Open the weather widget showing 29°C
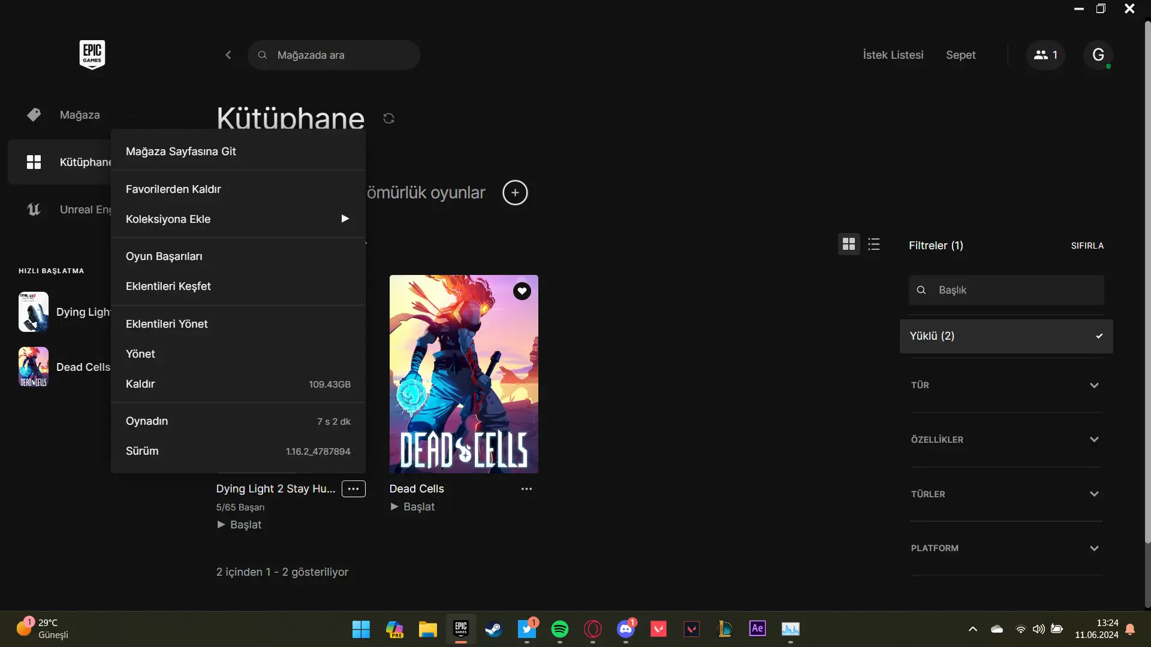Image resolution: width=1151 pixels, height=647 pixels. pyautogui.click(x=43, y=629)
